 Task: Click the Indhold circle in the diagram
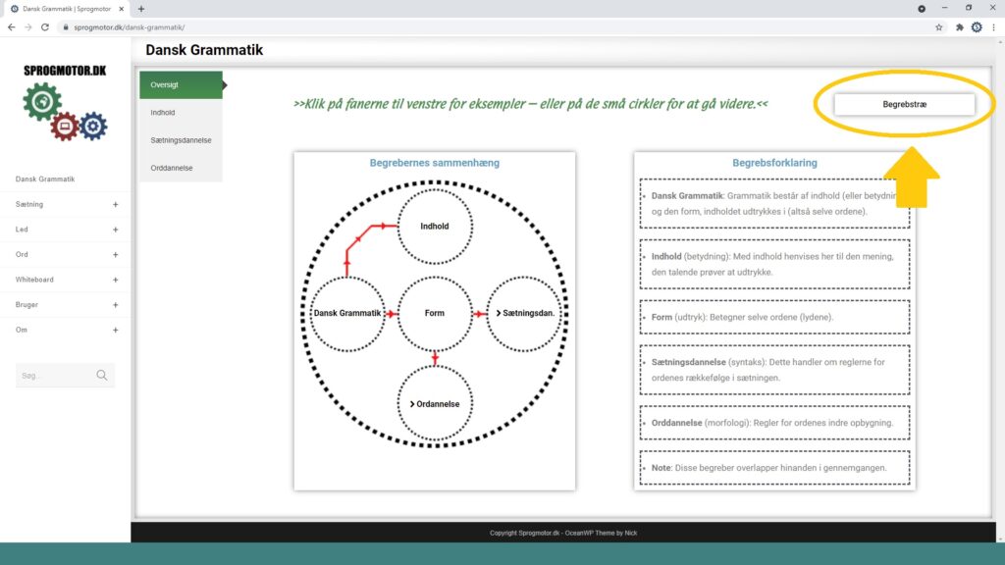[435, 227]
